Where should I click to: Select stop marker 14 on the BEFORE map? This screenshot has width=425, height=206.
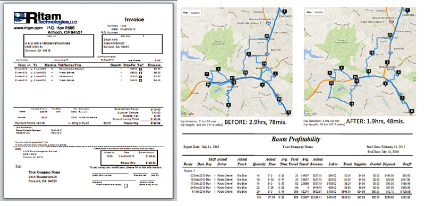pos(264,64)
